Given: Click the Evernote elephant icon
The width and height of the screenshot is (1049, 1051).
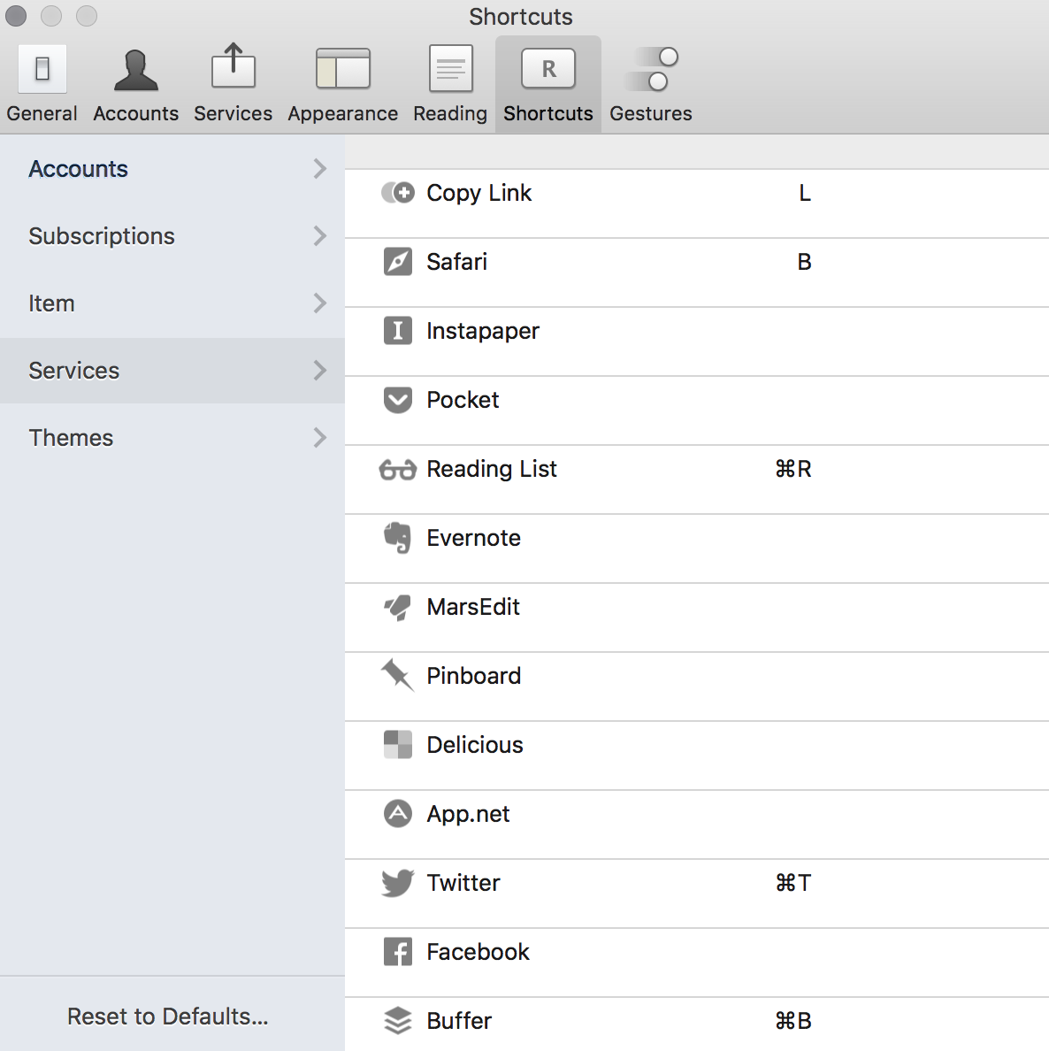Looking at the screenshot, I should pyautogui.click(x=397, y=538).
